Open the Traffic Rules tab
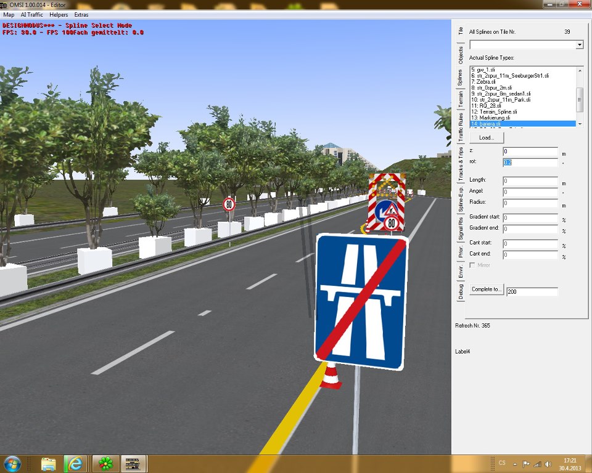Viewport: 592px width, 473px height. 460,127
